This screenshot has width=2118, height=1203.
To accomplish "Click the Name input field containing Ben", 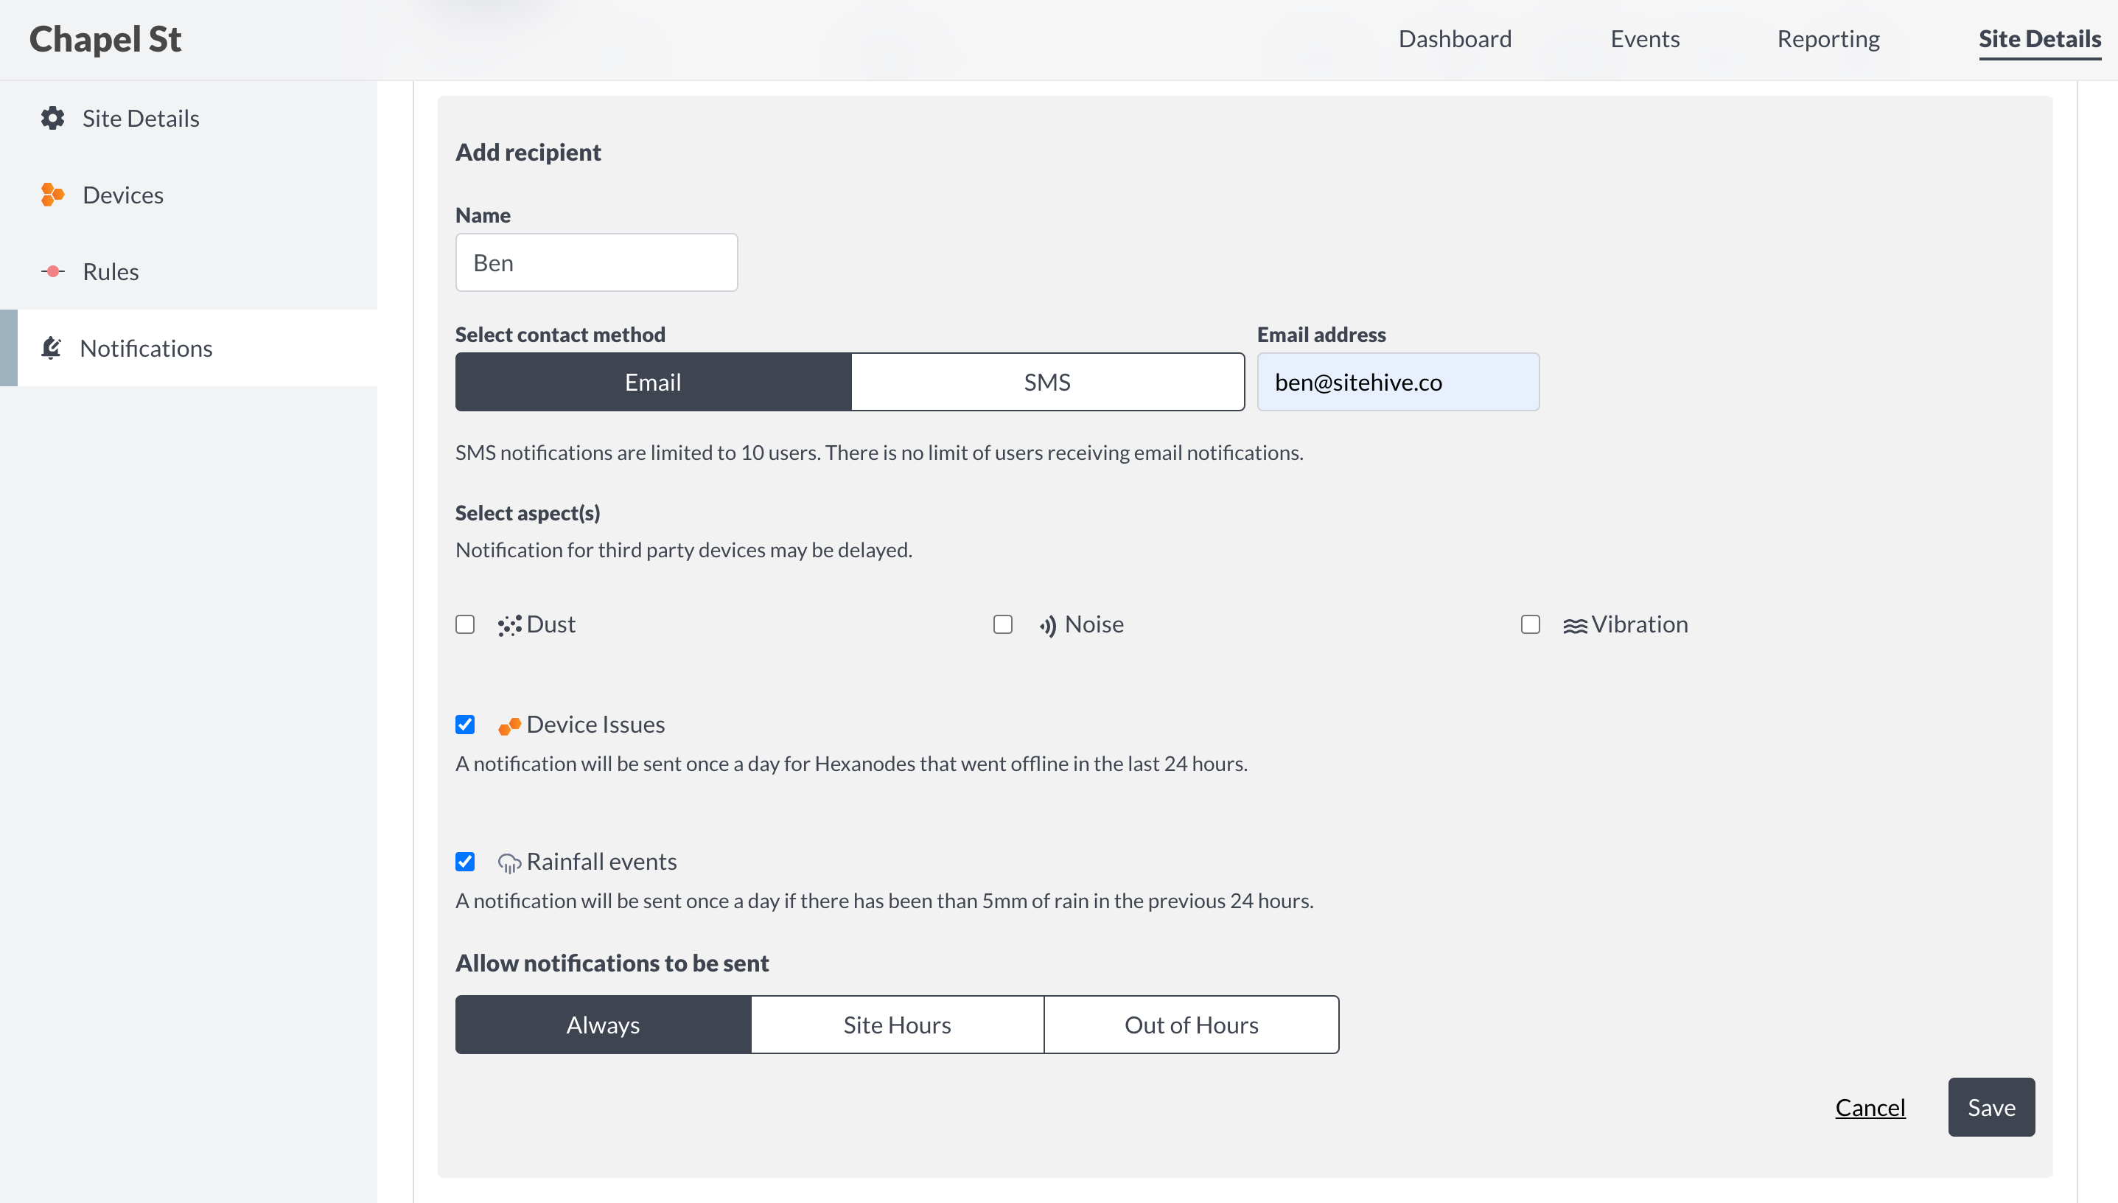I will pyautogui.click(x=596, y=262).
